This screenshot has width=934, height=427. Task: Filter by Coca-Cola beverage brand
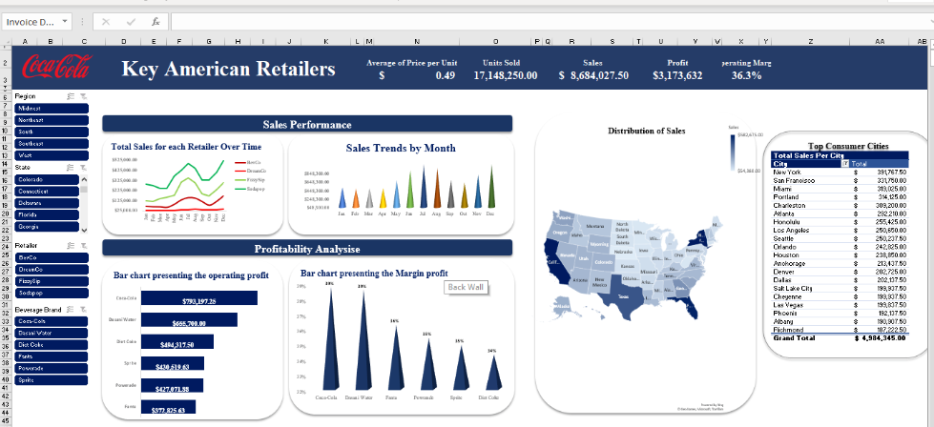52,321
